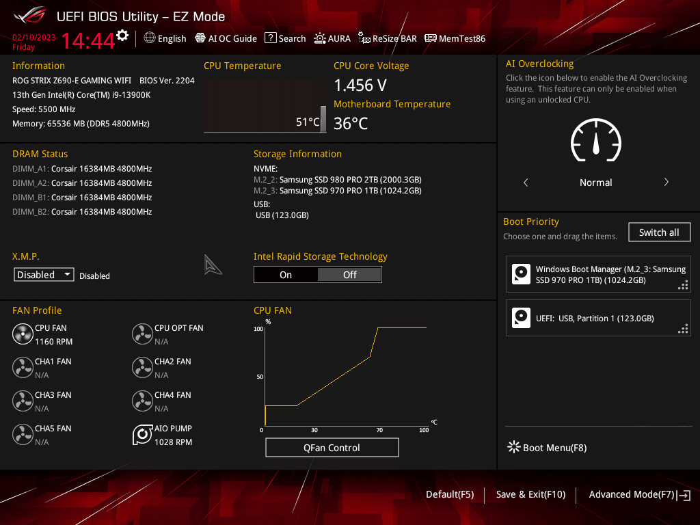The image size is (700, 525).
Task: Click the Search question-mark icon
Action: [x=271, y=38]
